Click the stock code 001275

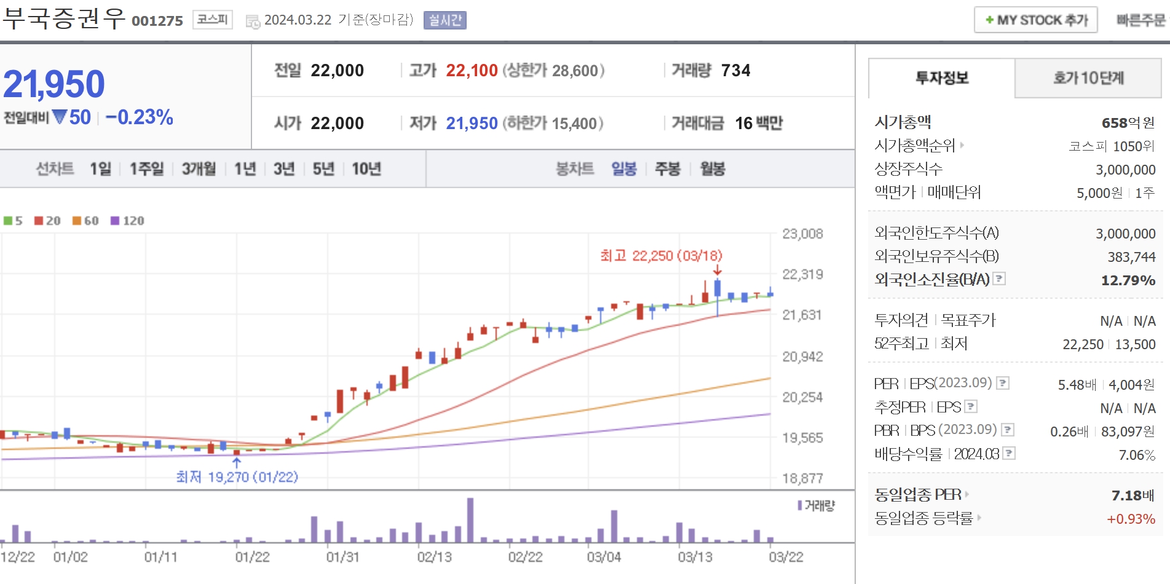pos(157,22)
